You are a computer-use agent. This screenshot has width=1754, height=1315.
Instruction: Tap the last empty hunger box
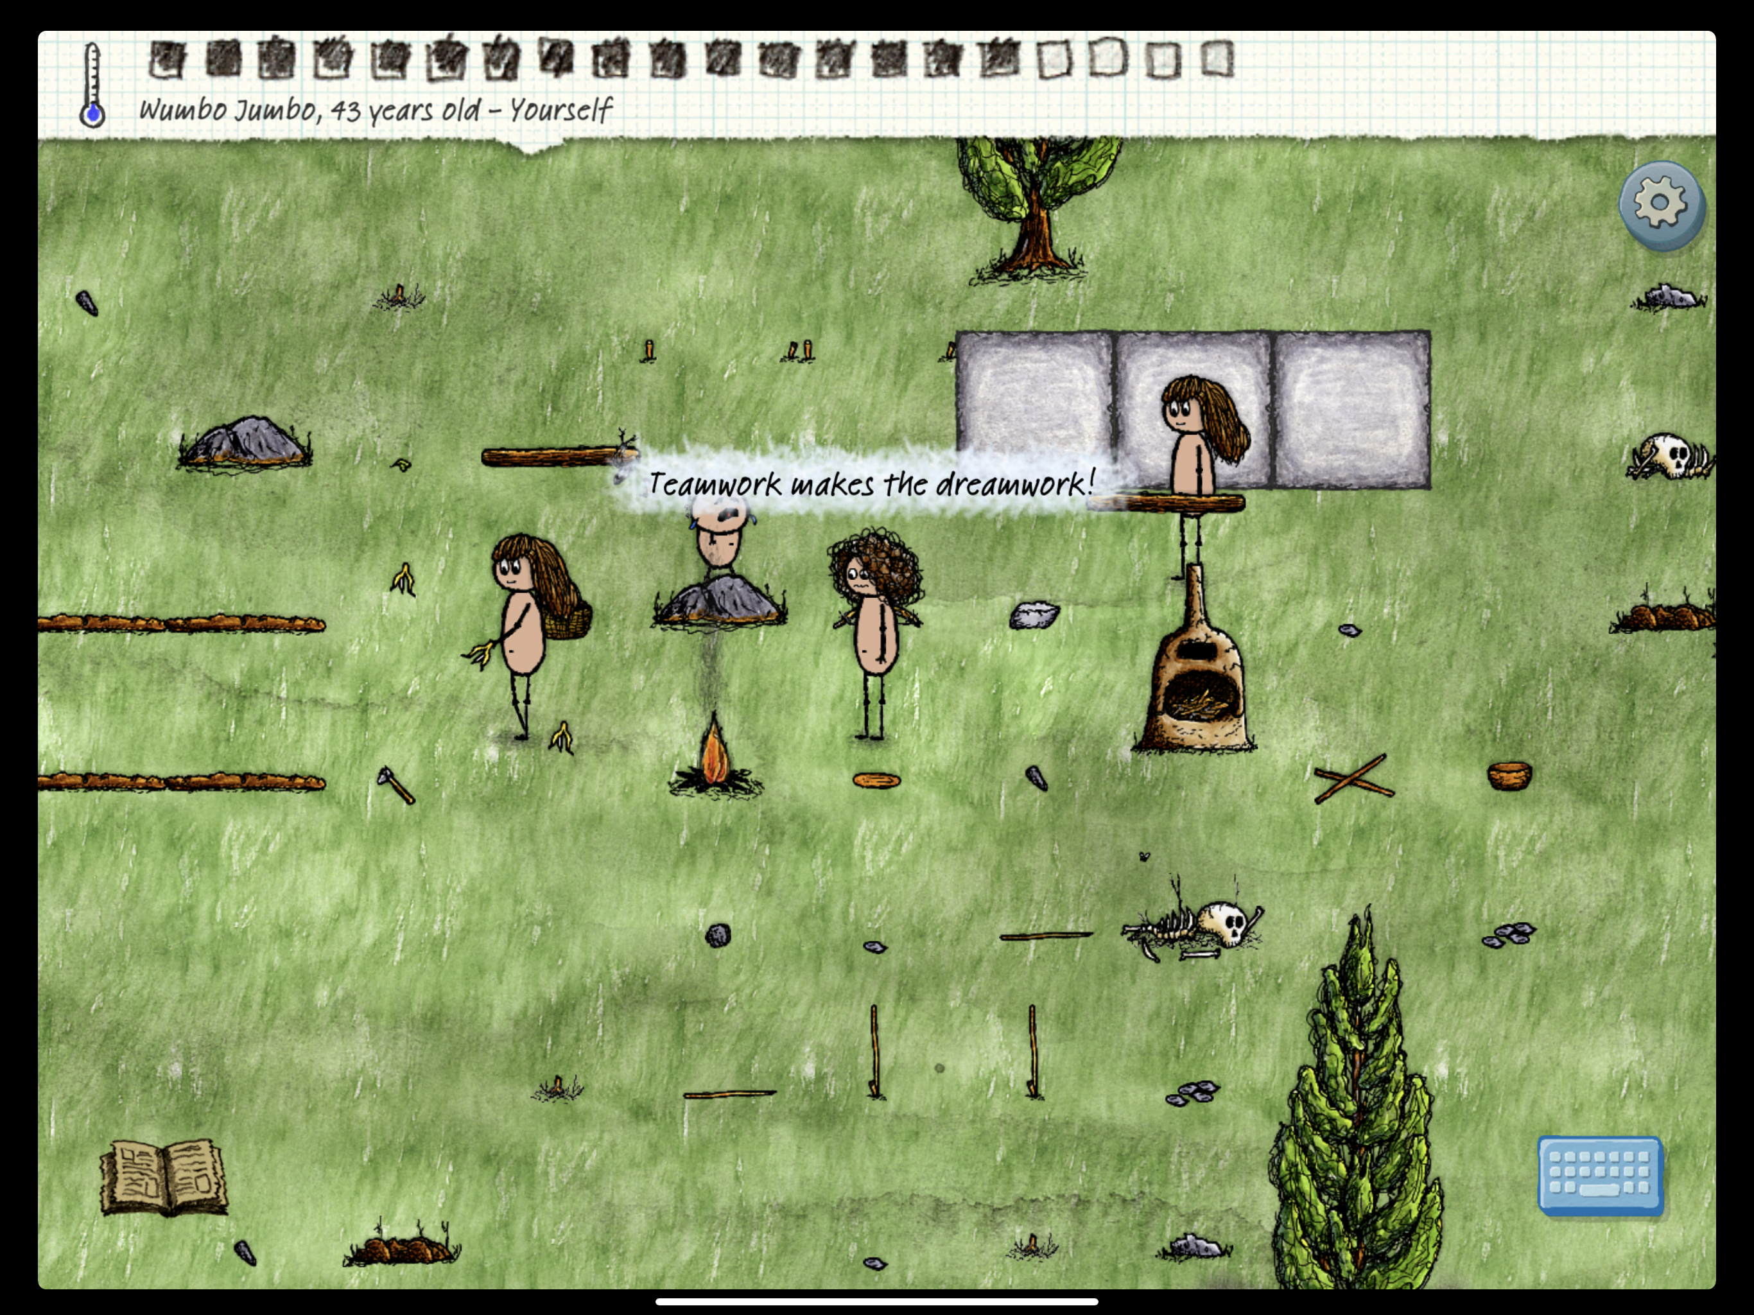pyautogui.click(x=1218, y=58)
